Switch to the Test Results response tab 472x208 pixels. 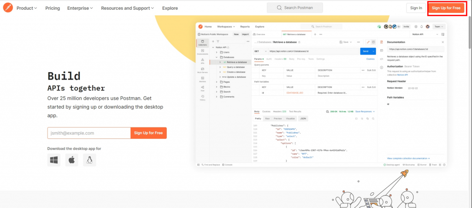295,111
